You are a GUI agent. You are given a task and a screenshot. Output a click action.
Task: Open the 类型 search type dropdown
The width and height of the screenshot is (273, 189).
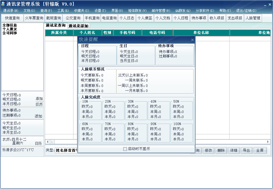pyautogui.click(x=66, y=150)
